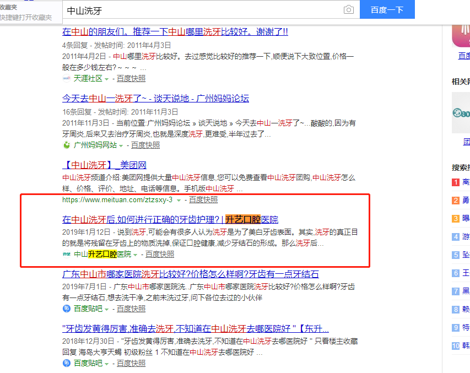Open 百度快照 for the 天涯社区 result
The height and width of the screenshot is (373, 470).
point(131,79)
